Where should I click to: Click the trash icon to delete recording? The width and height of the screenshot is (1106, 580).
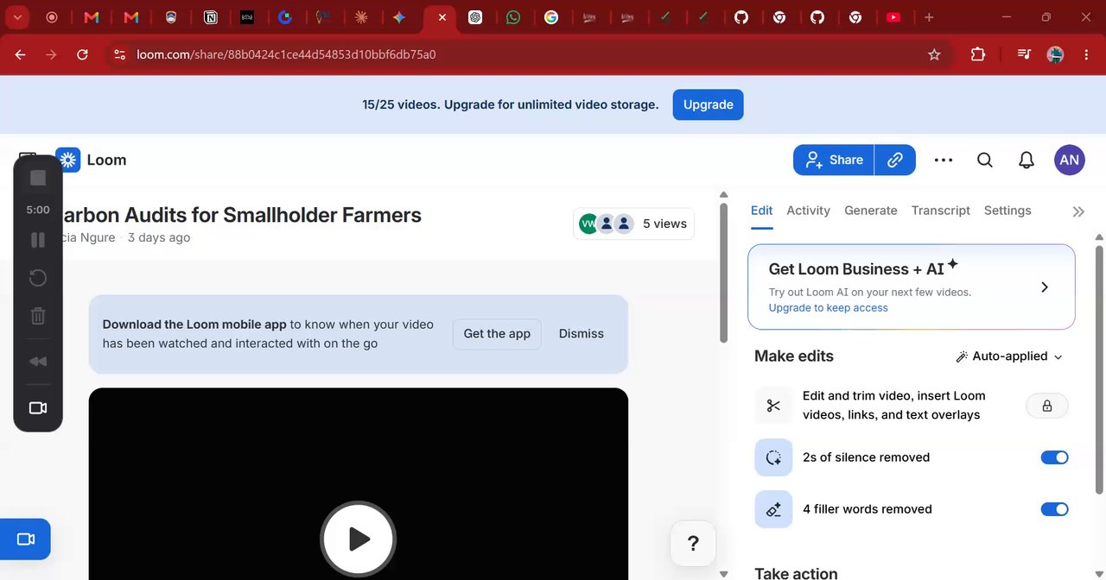(38, 316)
